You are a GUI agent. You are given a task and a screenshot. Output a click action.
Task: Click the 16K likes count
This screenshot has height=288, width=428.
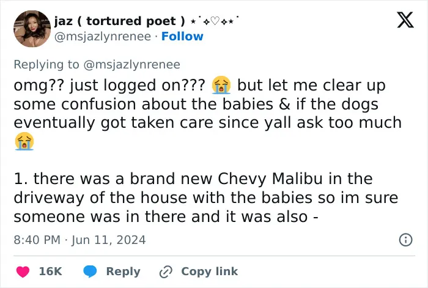(x=51, y=271)
